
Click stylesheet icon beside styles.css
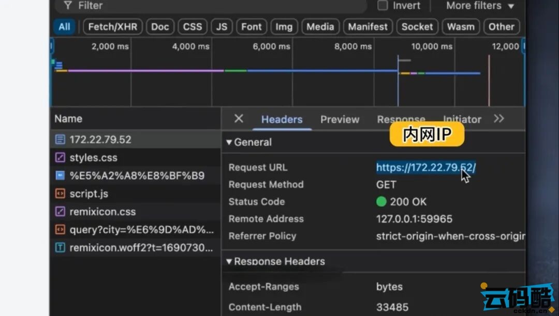tap(60, 157)
